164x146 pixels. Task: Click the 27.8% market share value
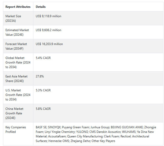point(40,76)
